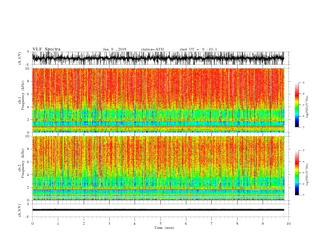Click the ch.2 frequency spectrogram panel

pyautogui.click(x=158, y=168)
